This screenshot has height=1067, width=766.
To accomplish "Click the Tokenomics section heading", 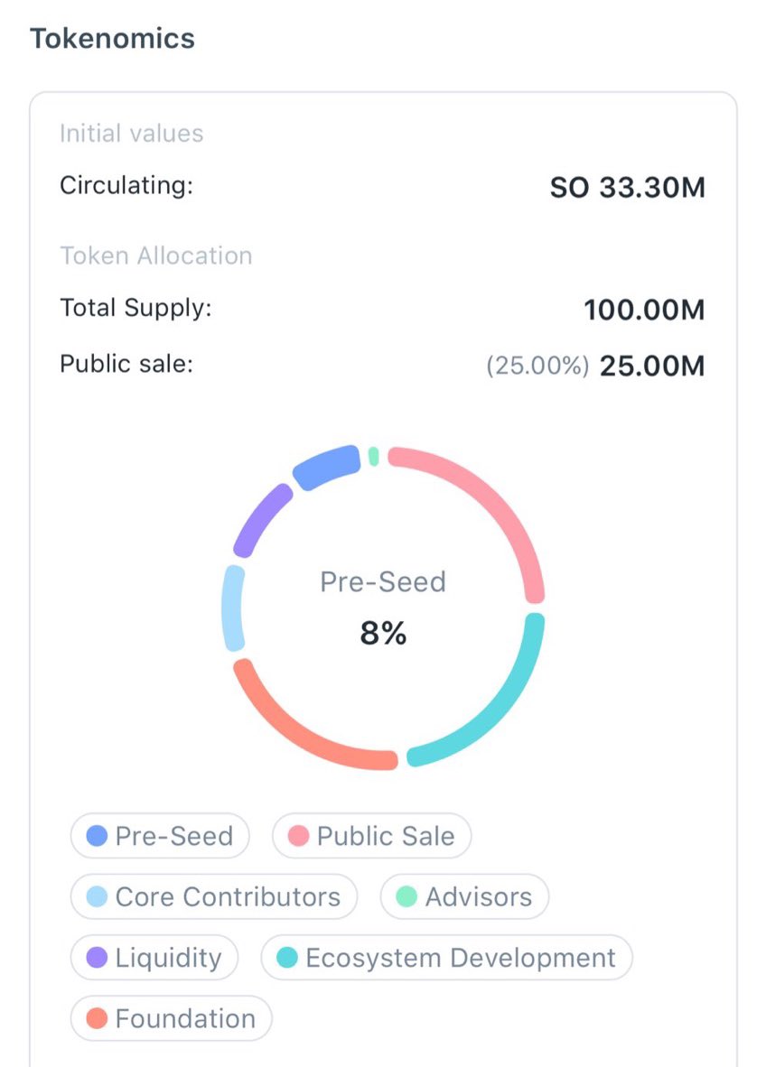I will [112, 39].
